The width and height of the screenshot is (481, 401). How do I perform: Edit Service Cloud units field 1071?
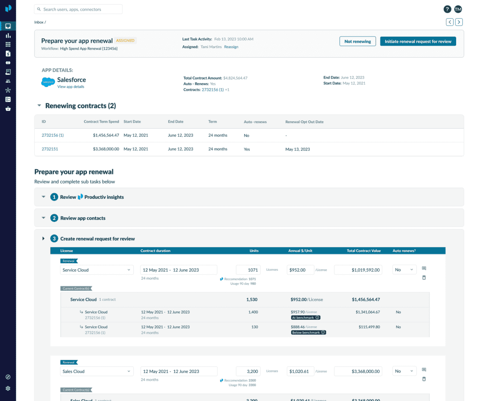coord(248,270)
